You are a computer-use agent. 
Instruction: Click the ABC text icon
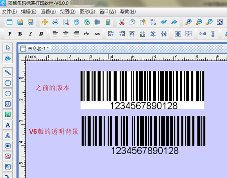tap(97, 34)
